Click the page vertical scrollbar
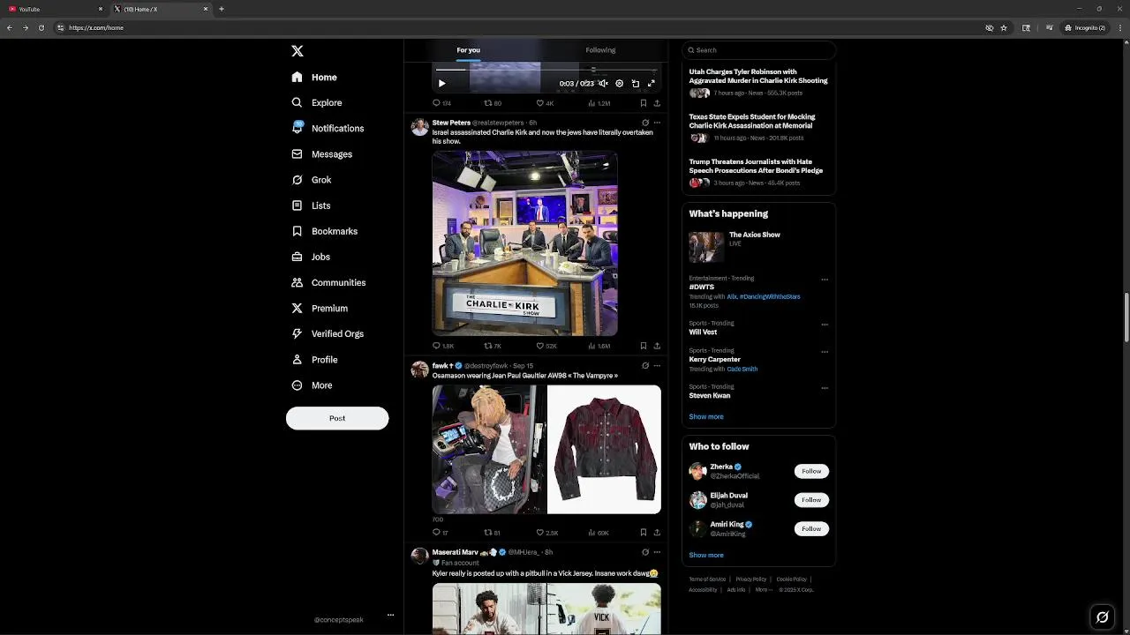The width and height of the screenshot is (1130, 635). click(x=1126, y=317)
